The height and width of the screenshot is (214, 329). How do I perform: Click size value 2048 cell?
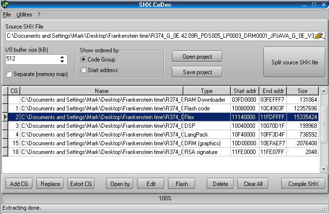pyautogui.click(x=302, y=152)
